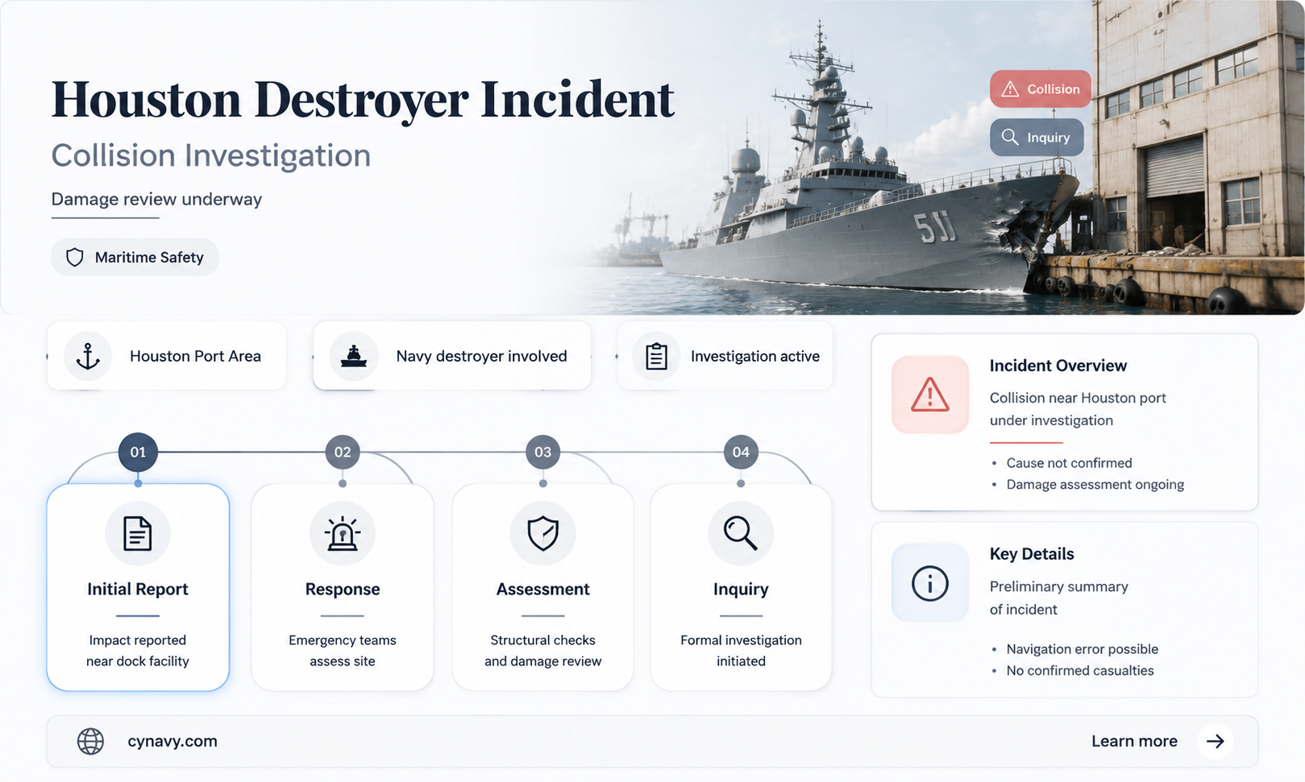
Task: Click 'Structural checks and damage review' text
Action: tap(543, 651)
